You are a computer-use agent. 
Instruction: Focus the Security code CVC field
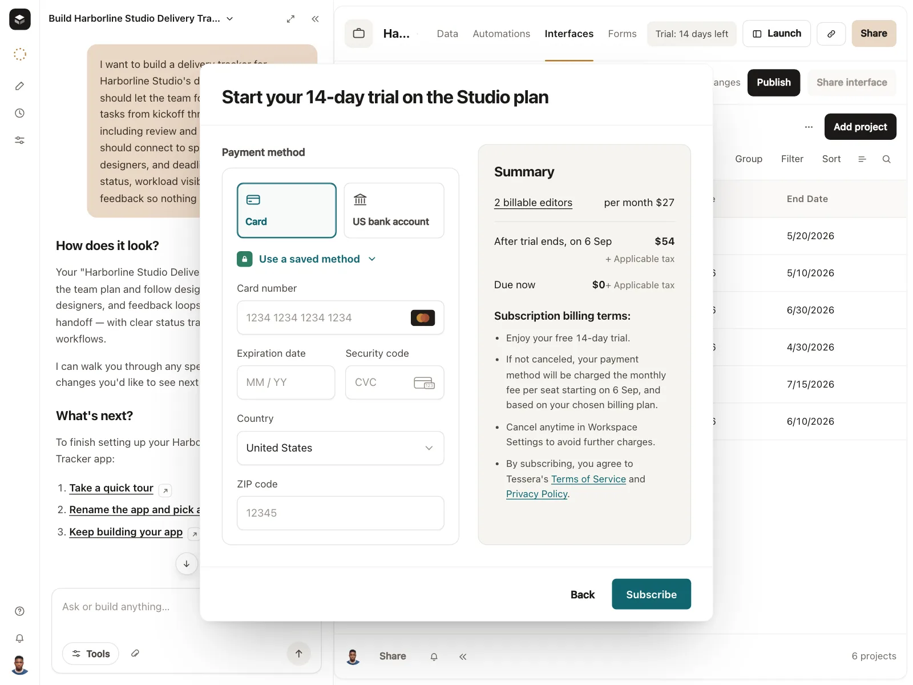point(394,382)
